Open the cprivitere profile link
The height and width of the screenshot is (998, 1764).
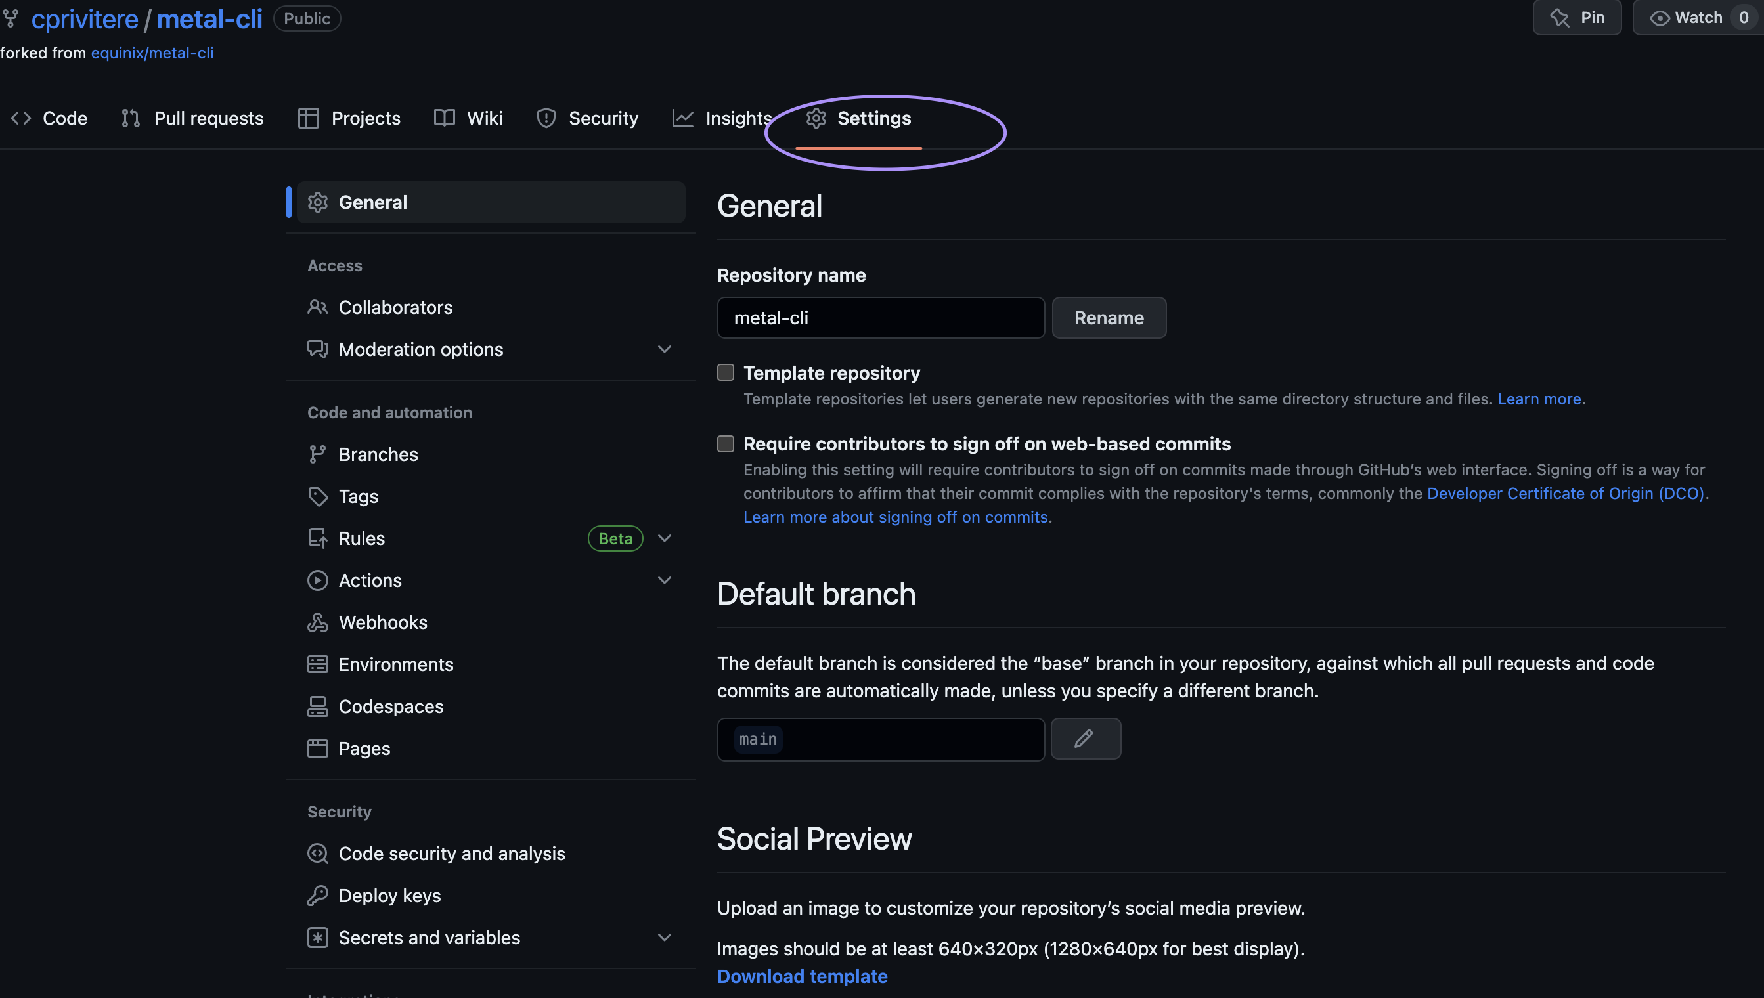click(x=85, y=18)
